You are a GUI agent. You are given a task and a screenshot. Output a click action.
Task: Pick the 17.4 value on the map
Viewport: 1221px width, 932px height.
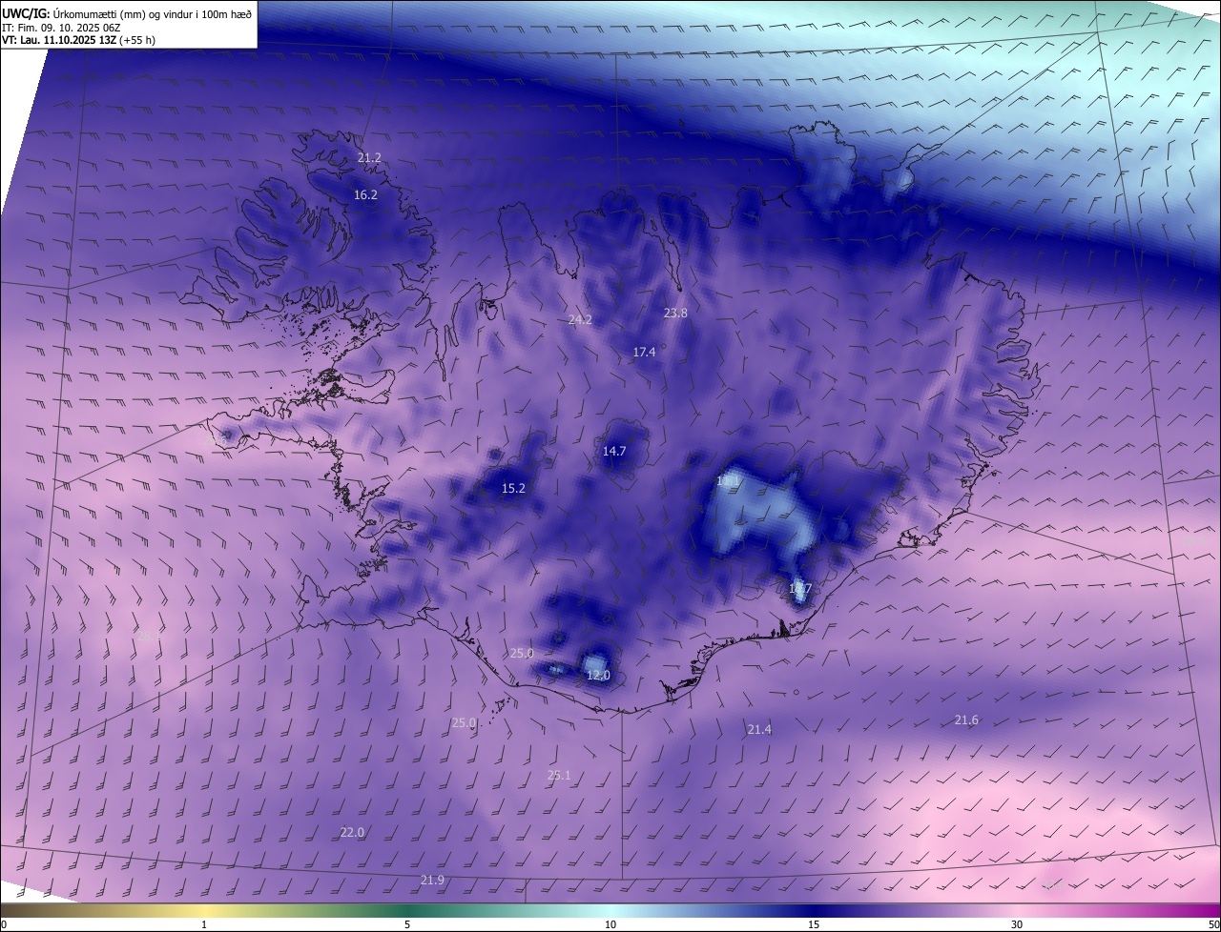click(644, 353)
